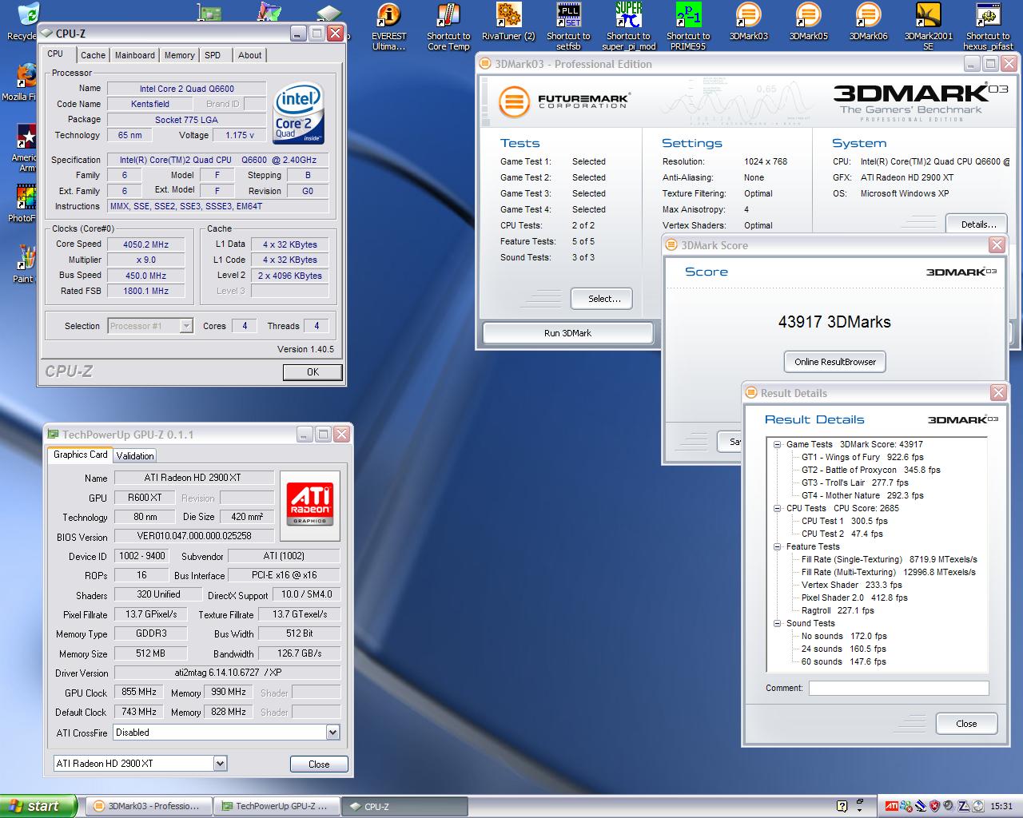Click Run 3DMark button

568,333
